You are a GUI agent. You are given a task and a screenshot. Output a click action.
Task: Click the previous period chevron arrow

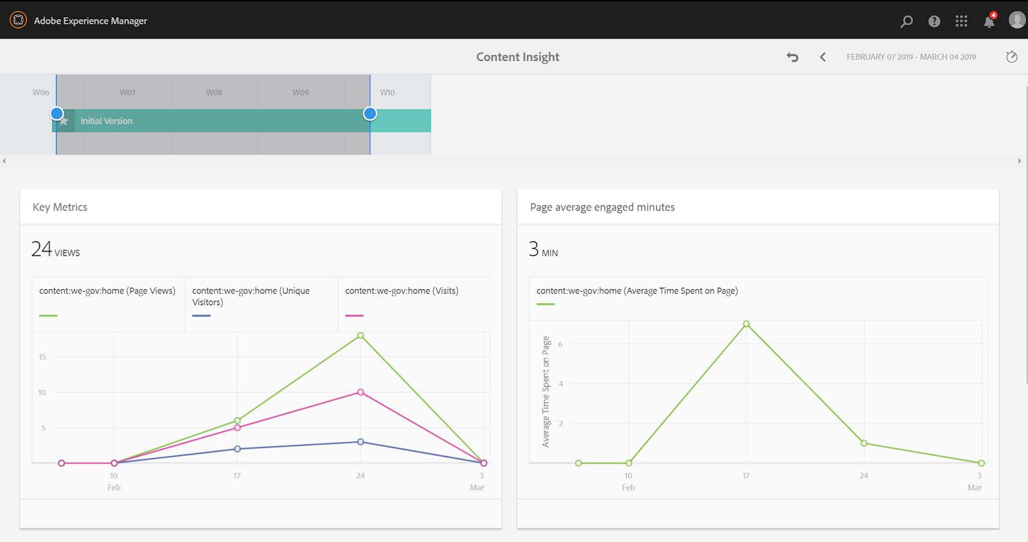[822, 57]
